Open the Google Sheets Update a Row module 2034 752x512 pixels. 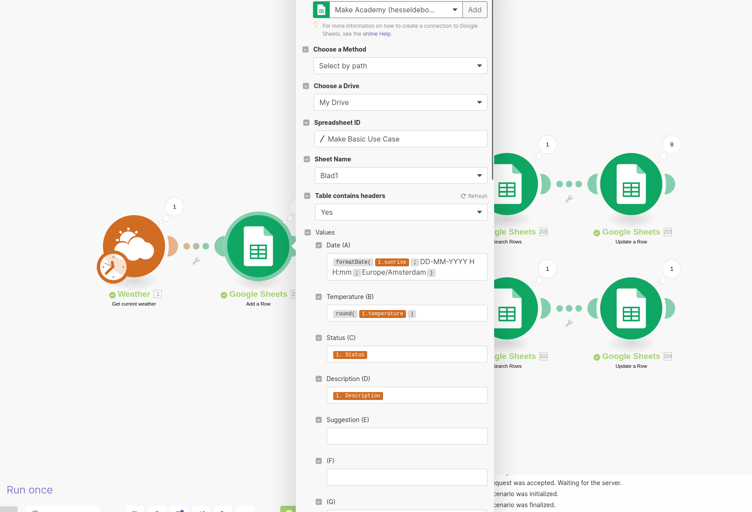[631, 308]
